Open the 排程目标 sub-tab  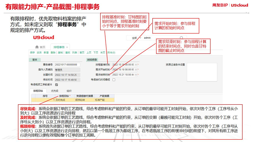coord(38,91)
